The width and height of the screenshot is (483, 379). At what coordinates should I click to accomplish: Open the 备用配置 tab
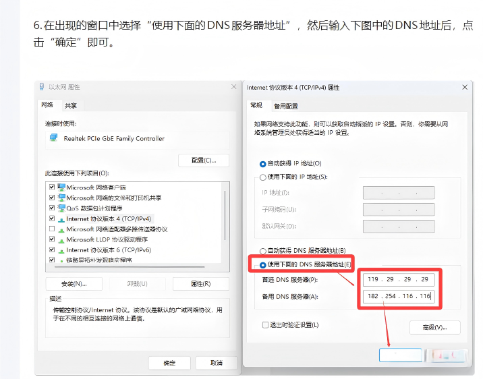tap(286, 107)
